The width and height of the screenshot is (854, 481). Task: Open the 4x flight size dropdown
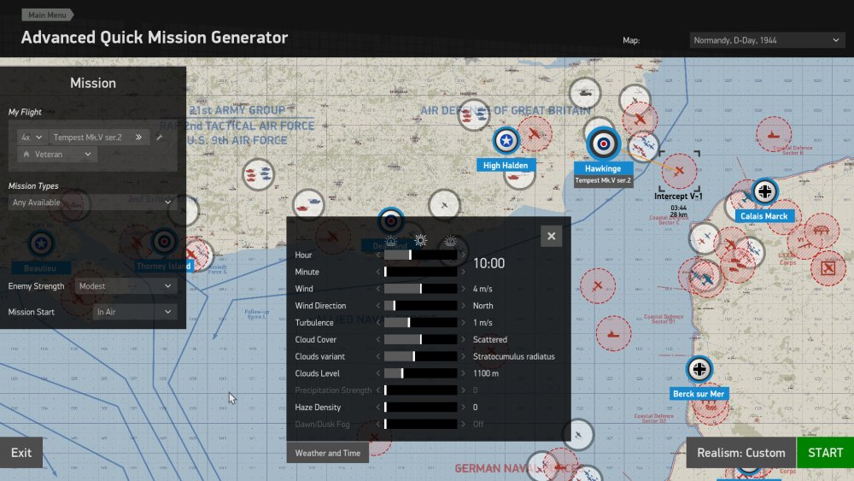point(32,138)
